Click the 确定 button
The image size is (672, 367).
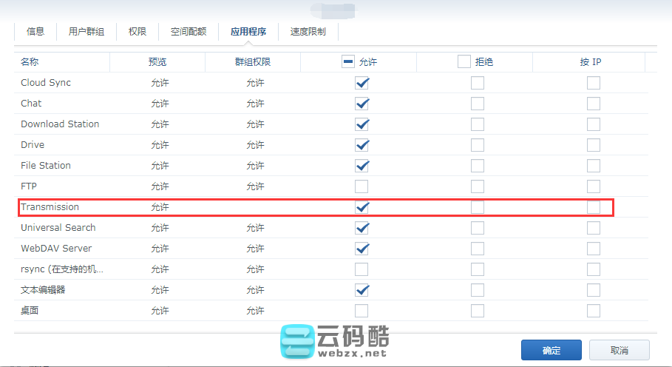[x=551, y=350]
